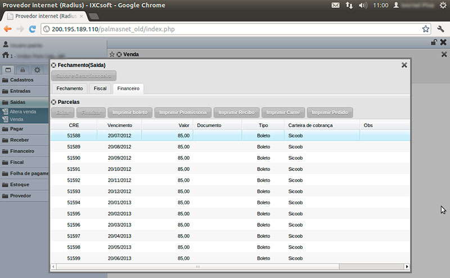
Task: Expand the Provedor folder
Action: point(24,196)
